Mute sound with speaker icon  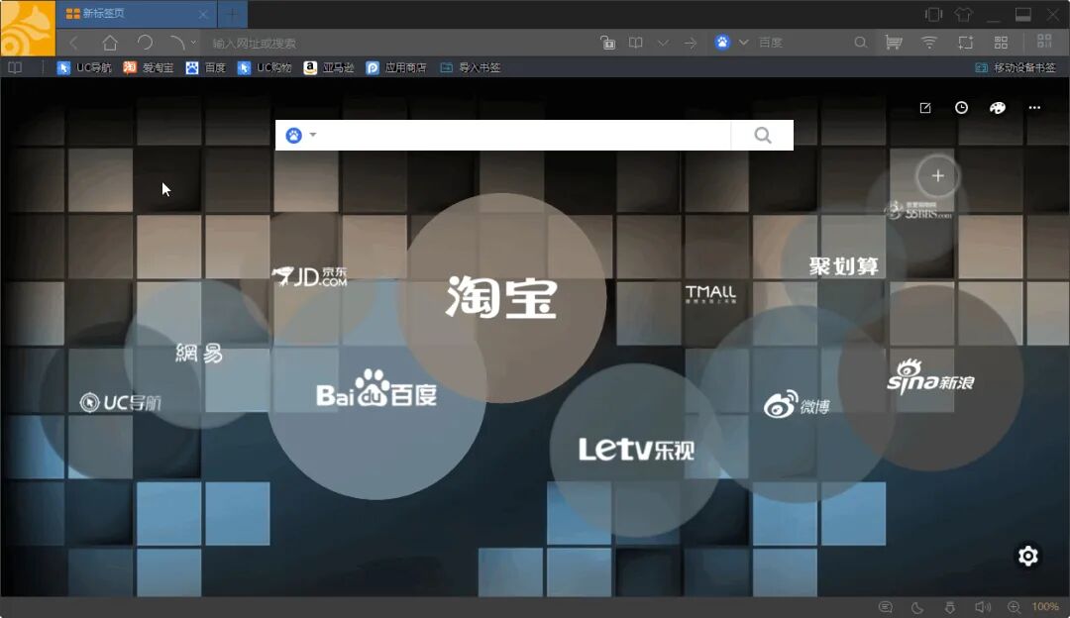click(x=982, y=607)
